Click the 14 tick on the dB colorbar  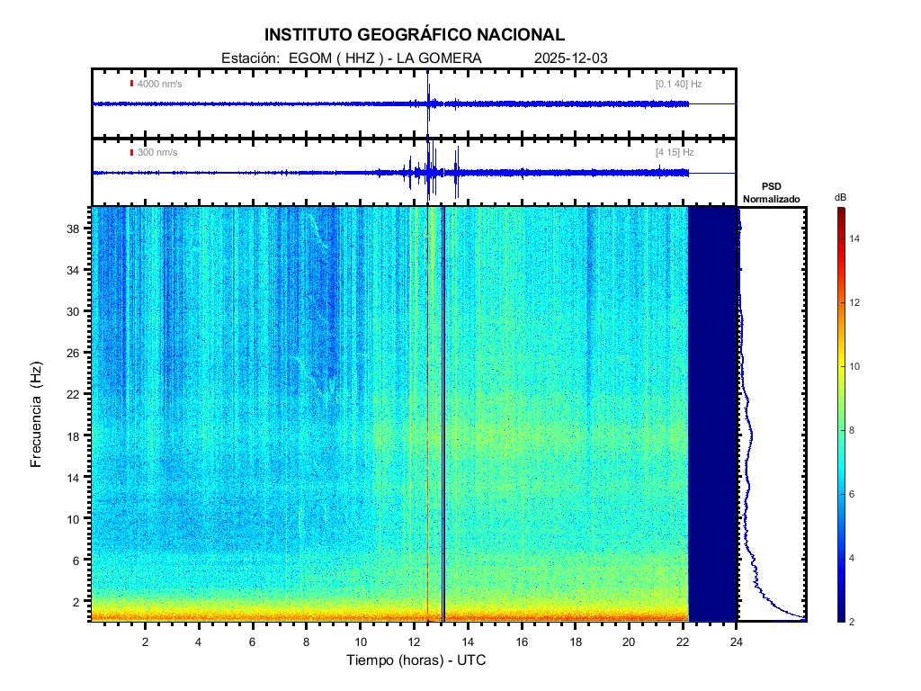(857, 238)
